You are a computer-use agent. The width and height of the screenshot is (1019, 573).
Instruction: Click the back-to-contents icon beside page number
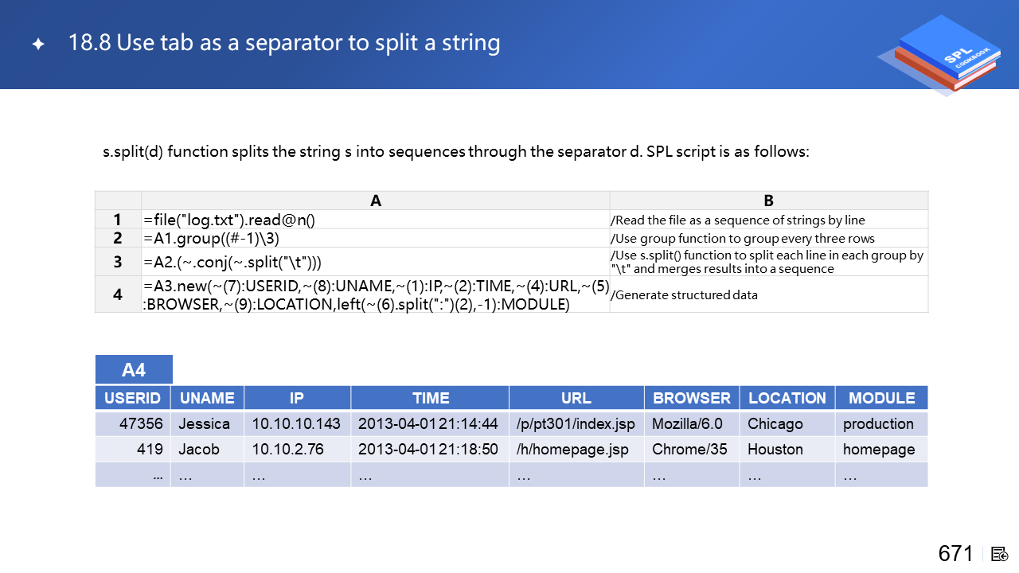[1001, 554]
